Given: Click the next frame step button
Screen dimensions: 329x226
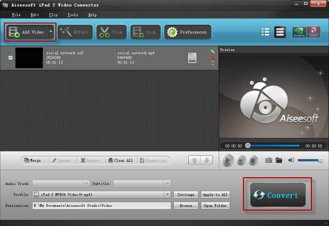Looking at the screenshot, I should coord(241,161).
